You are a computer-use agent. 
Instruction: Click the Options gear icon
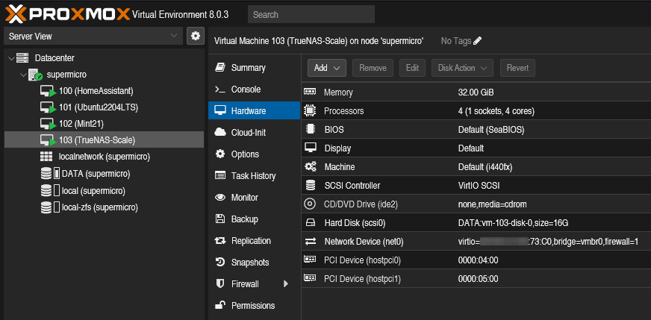(220, 154)
